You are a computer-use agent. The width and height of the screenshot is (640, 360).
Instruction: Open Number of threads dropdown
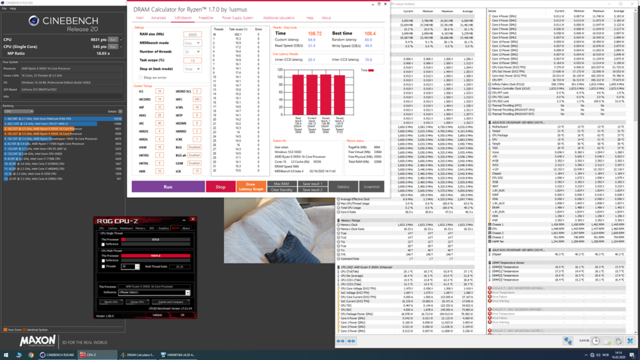pos(192,51)
